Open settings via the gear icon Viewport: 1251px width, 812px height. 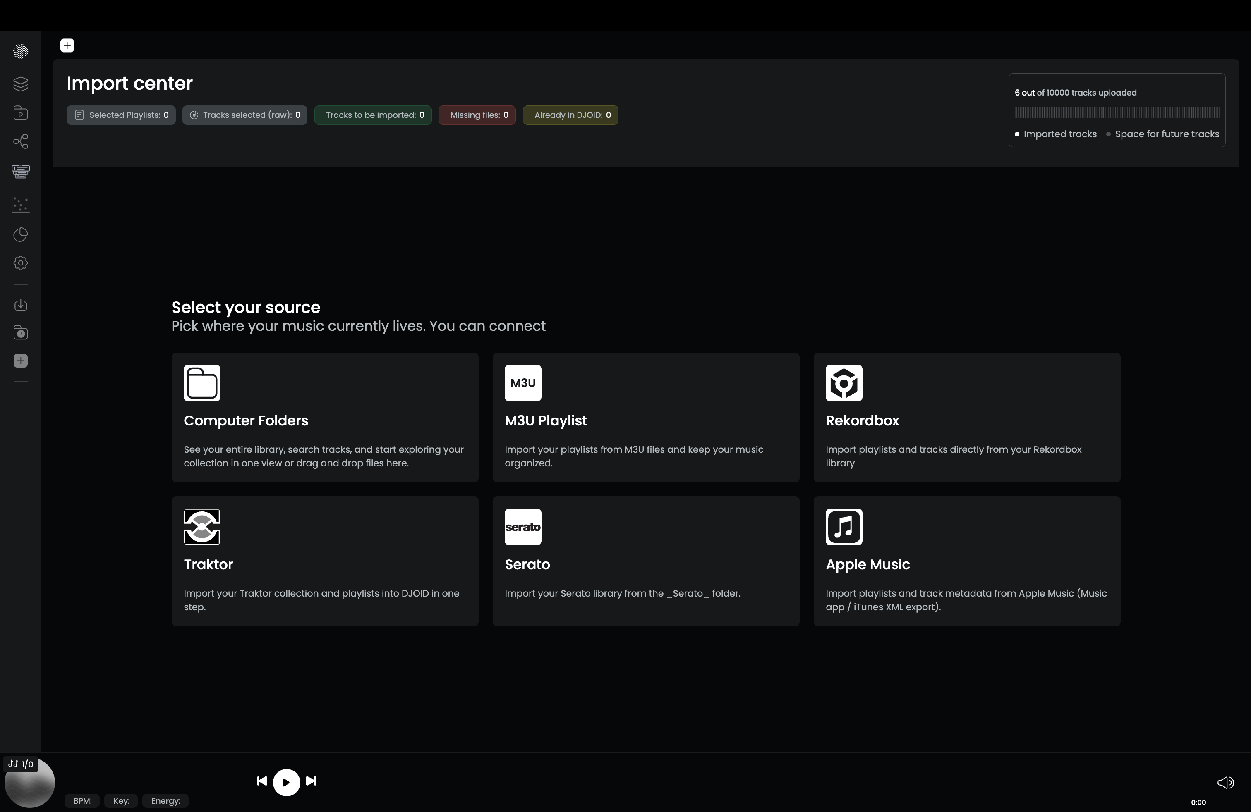[21, 263]
